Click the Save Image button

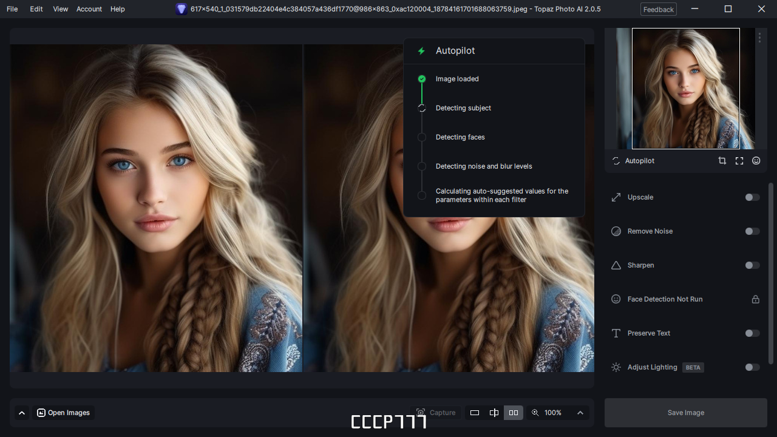click(x=686, y=413)
